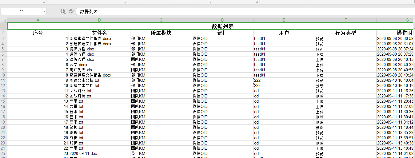This screenshot has width=415, height=158.
Task: Select the cell containing 数学.docx
Action: (99, 65)
